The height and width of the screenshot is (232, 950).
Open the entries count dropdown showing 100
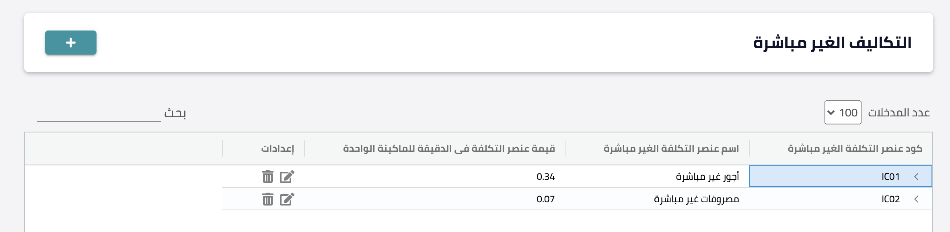tap(843, 112)
